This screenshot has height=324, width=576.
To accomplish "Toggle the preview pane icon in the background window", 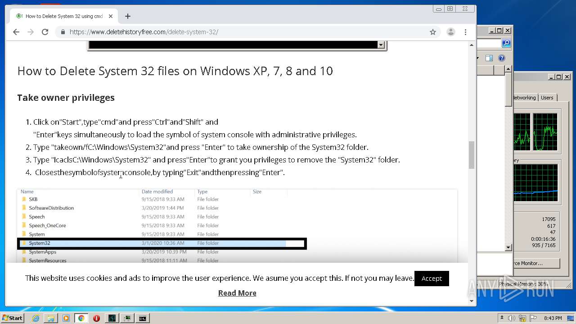I will pos(489,58).
